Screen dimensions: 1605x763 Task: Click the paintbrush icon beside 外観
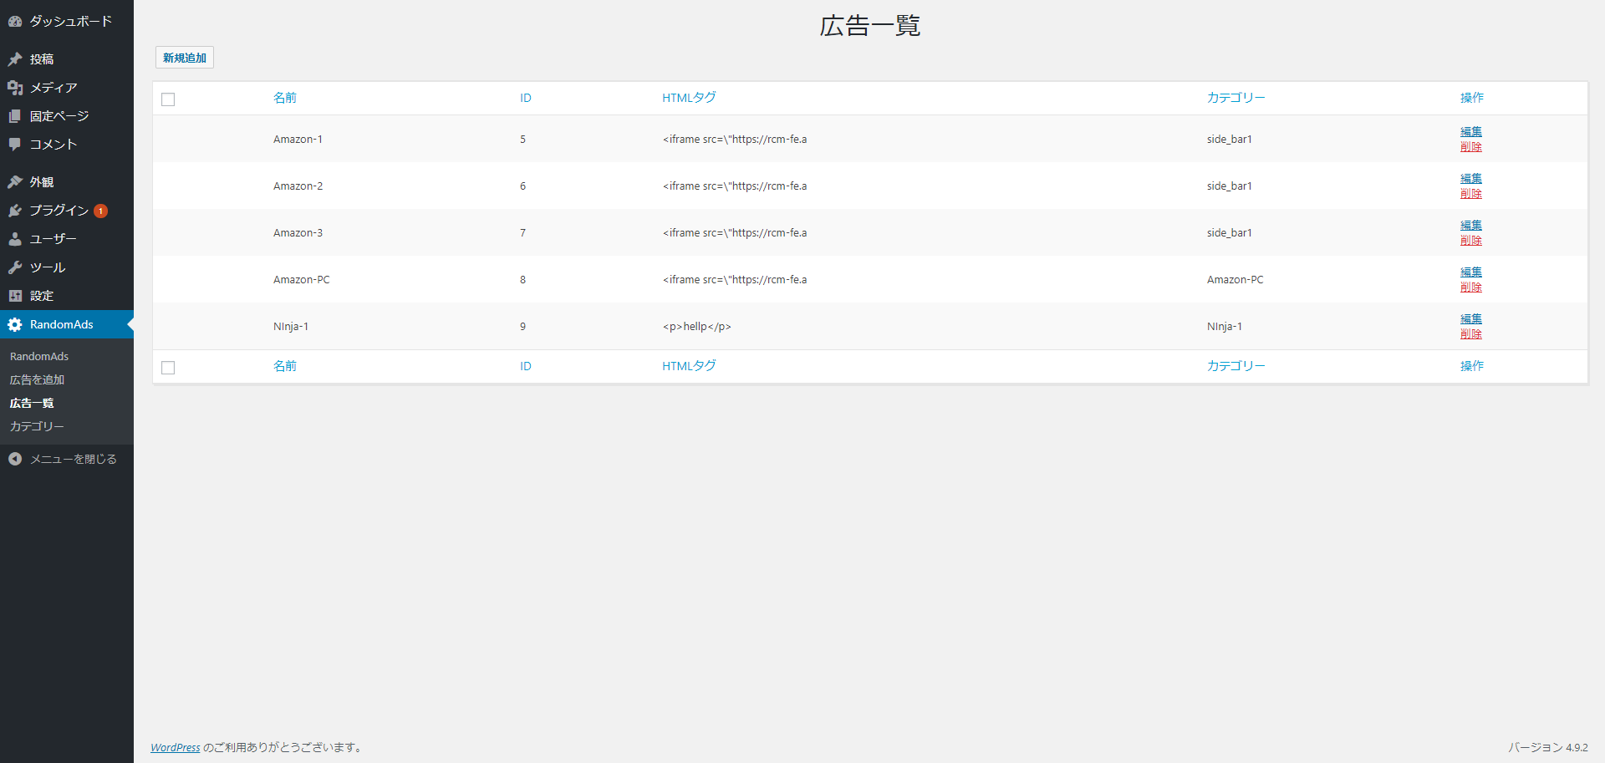(15, 182)
